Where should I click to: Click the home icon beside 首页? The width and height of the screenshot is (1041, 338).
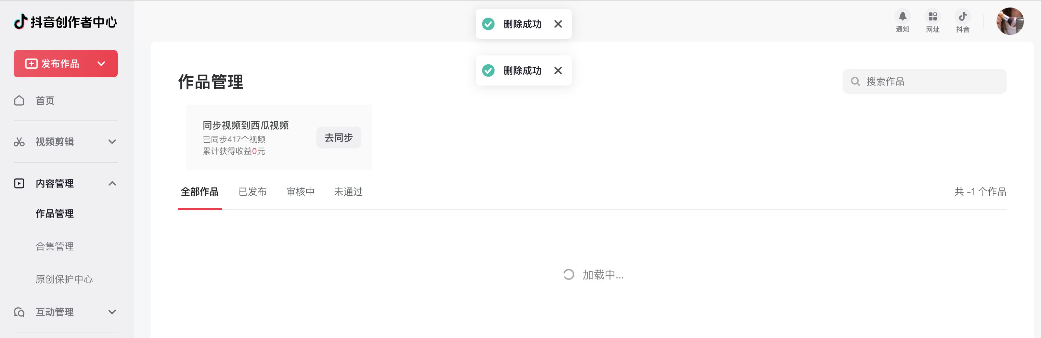coord(19,101)
